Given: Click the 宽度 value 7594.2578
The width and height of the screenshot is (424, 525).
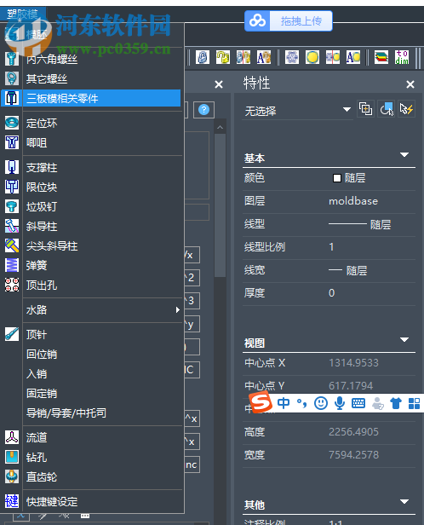Looking at the screenshot, I should point(354,455).
